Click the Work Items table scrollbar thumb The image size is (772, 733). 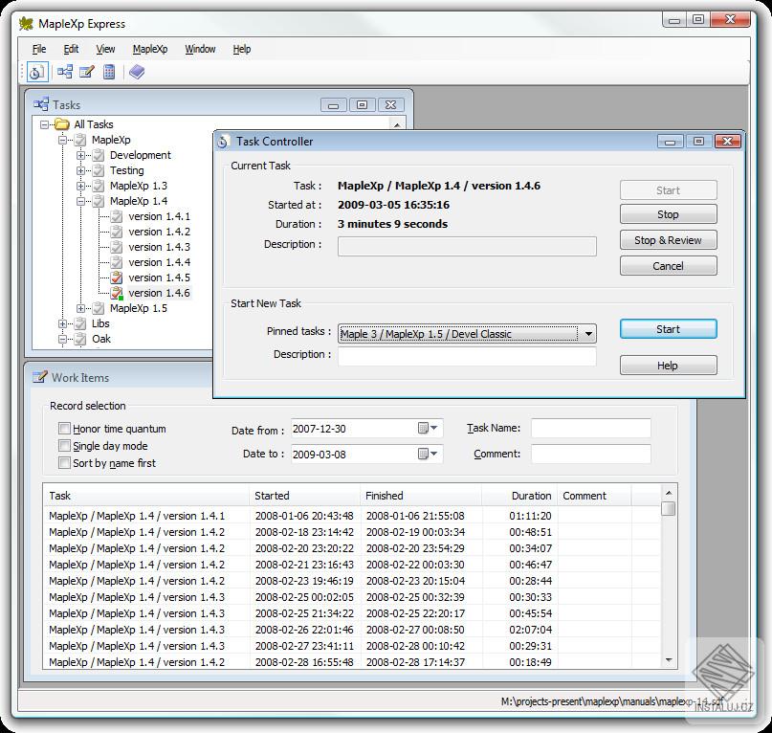668,508
